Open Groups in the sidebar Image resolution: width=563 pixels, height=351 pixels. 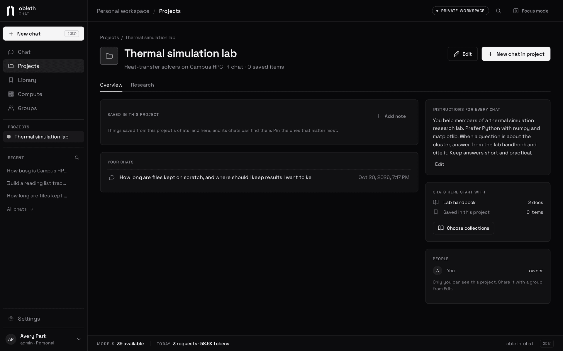tap(43, 108)
